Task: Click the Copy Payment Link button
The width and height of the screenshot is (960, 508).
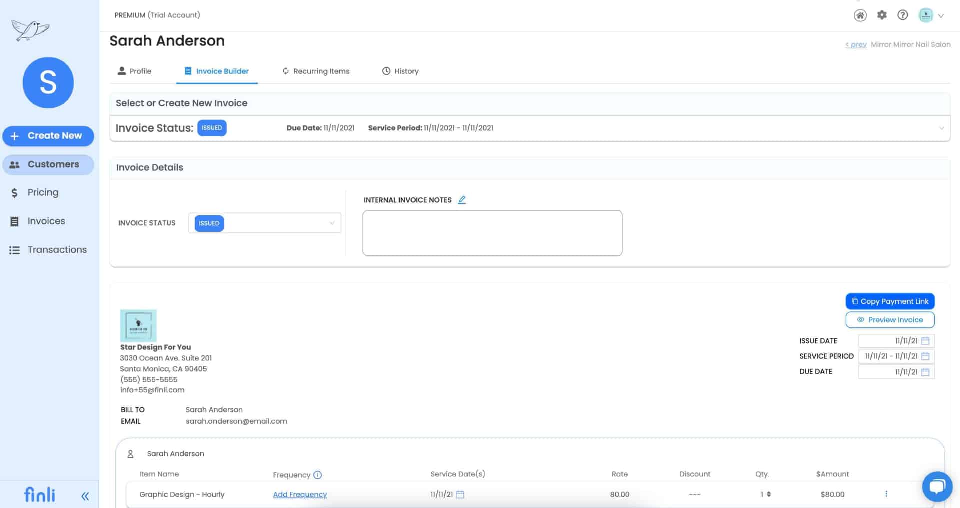Action: (x=890, y=301)
